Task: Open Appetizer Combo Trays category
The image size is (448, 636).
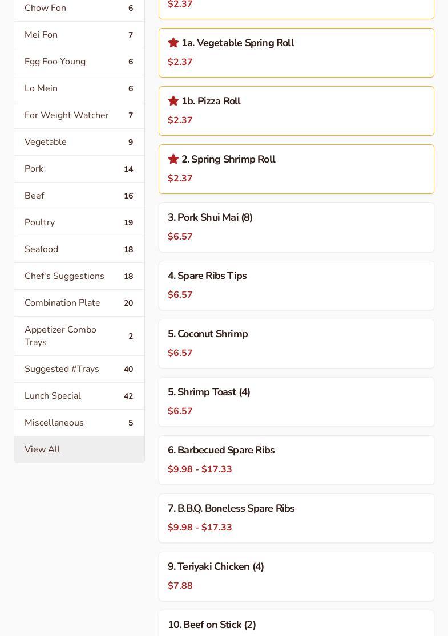Action: coord(79,336)
